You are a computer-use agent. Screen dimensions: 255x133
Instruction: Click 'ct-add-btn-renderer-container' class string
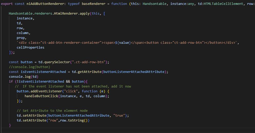tap(71, 43)
